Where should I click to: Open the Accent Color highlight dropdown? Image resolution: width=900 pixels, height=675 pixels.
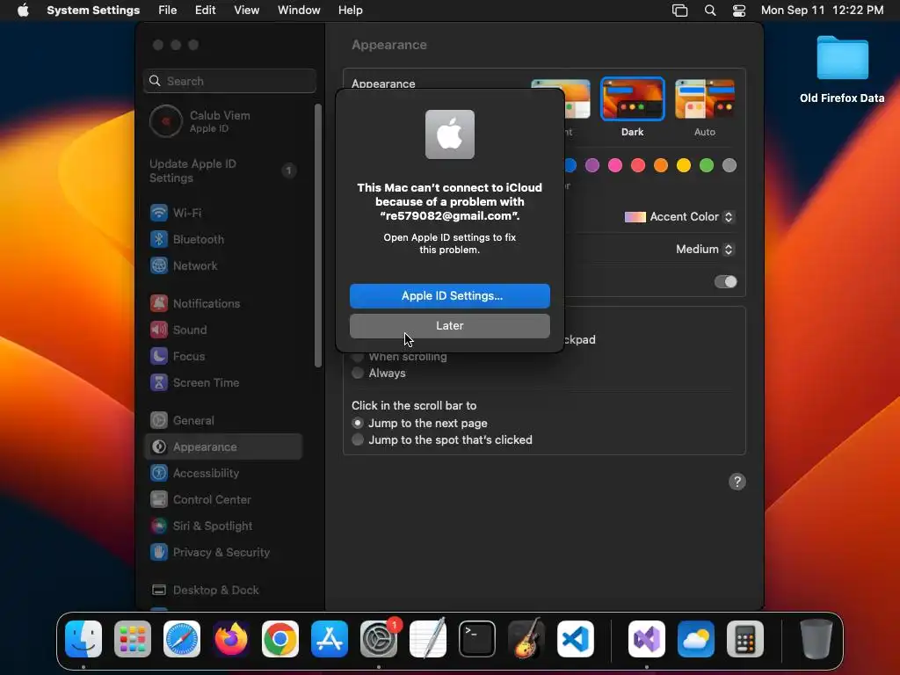(x=679, y=217)
